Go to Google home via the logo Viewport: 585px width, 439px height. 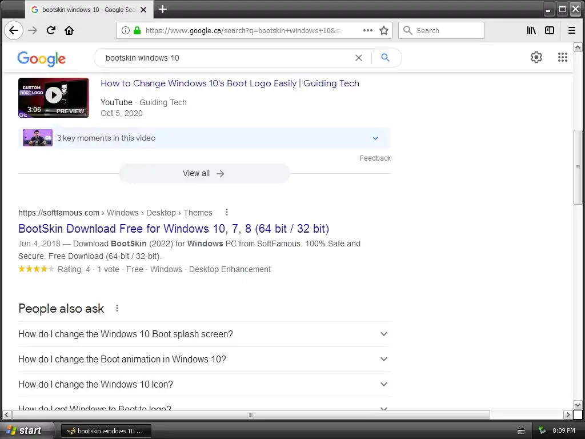point(41,59)
